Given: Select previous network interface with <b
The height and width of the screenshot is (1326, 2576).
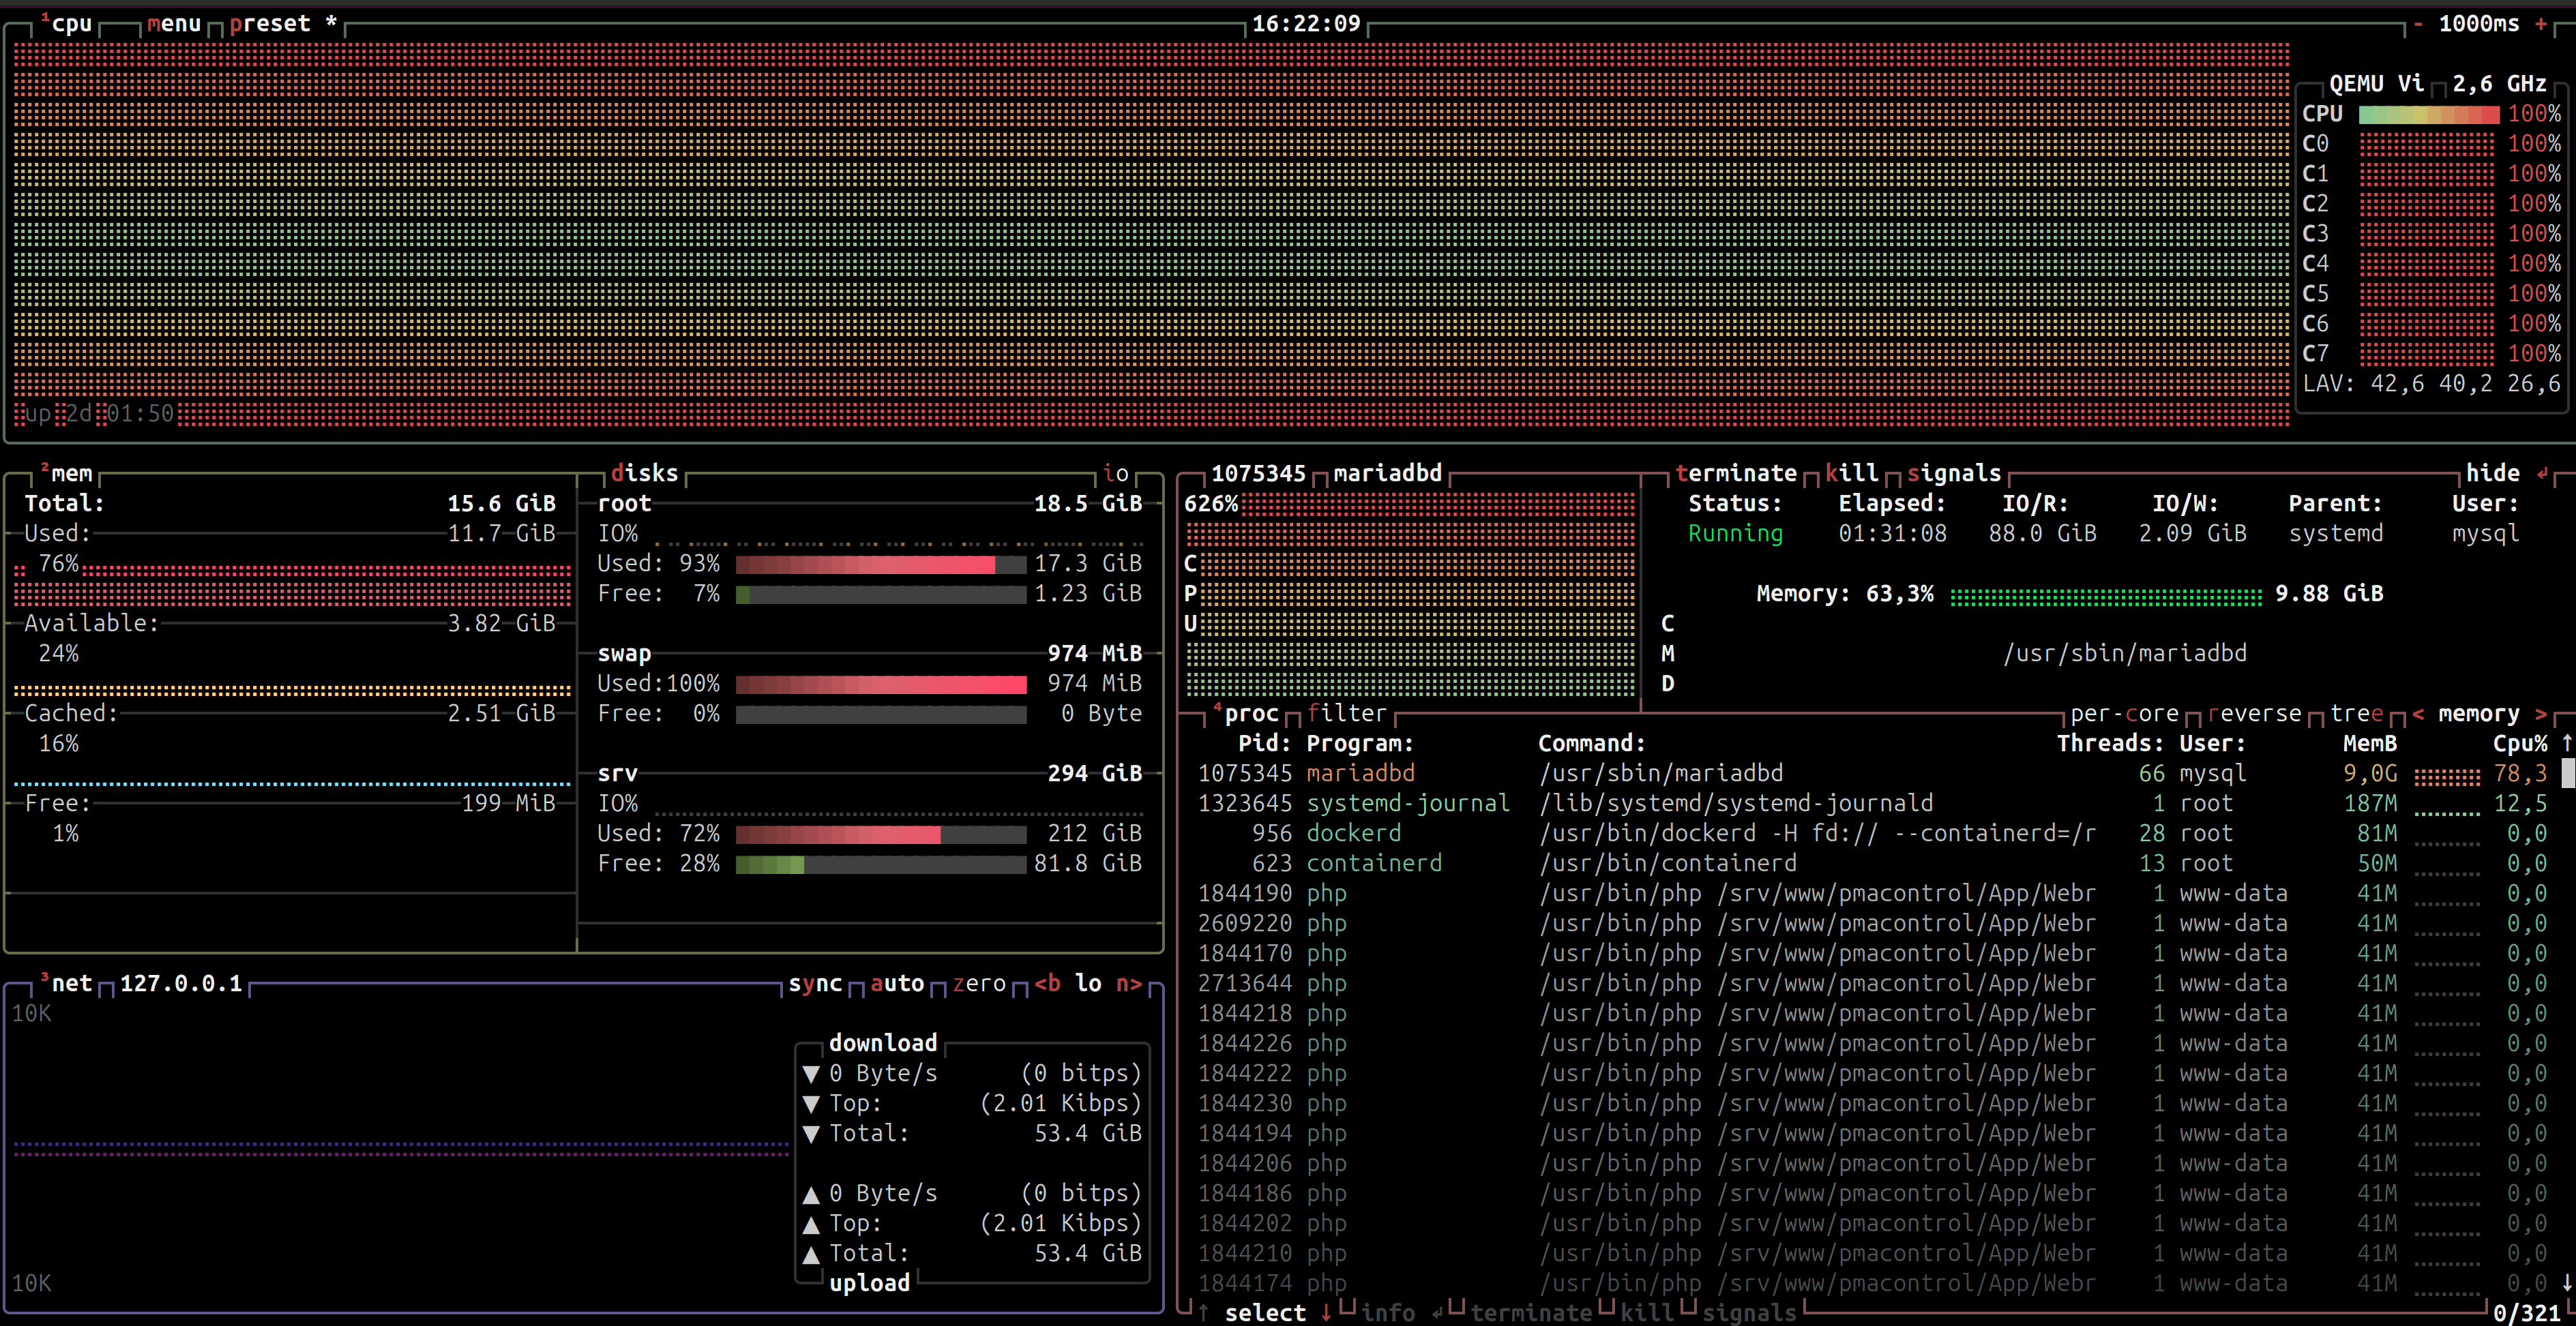Looking at the screenshot, I should (1047, 983).
